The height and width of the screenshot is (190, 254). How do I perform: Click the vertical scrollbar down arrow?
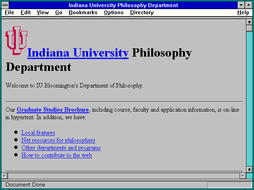pos(249,169)
